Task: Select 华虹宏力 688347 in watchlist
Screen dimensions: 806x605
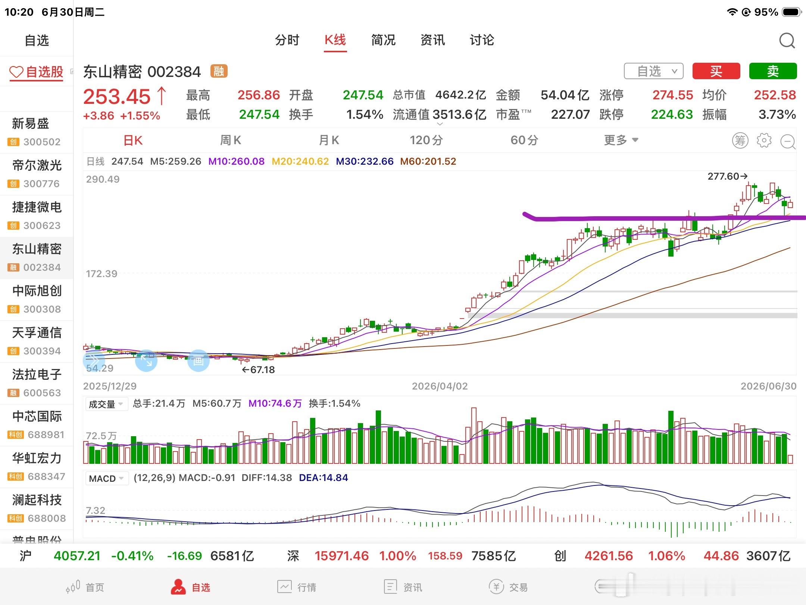Action: point(37,467)
